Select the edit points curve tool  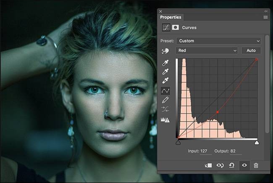165,91
